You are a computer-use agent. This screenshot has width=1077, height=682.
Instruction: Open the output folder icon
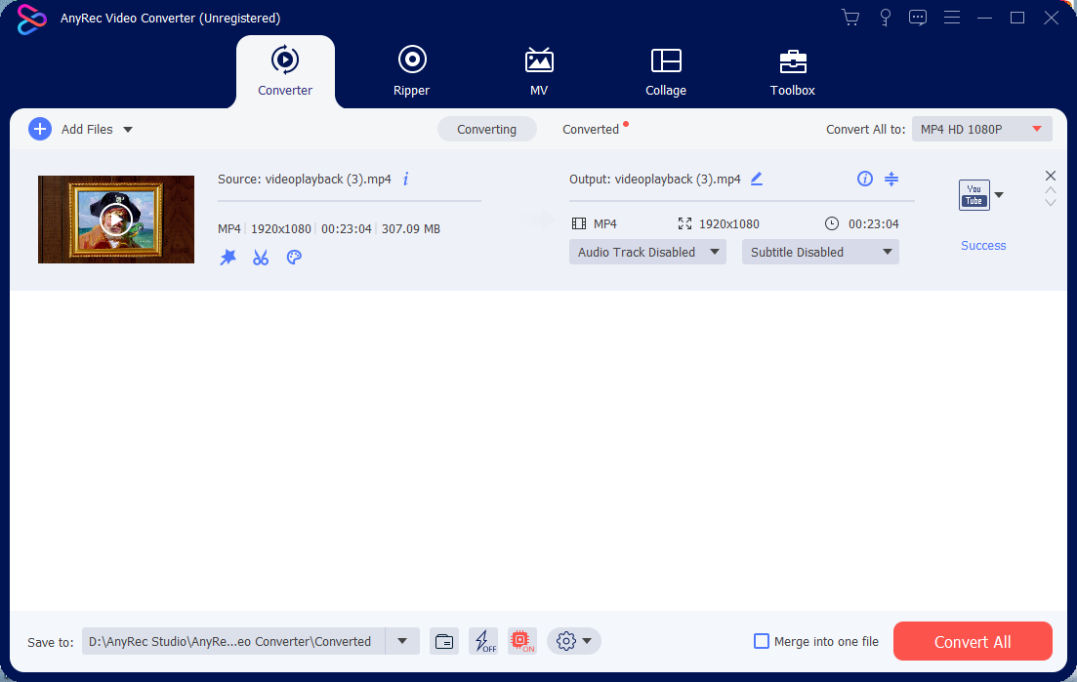tap(444, 642)
